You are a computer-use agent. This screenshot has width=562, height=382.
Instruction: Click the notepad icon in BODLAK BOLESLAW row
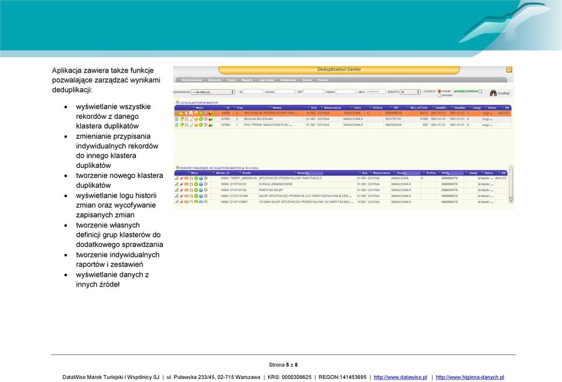(x=186, y=119)
